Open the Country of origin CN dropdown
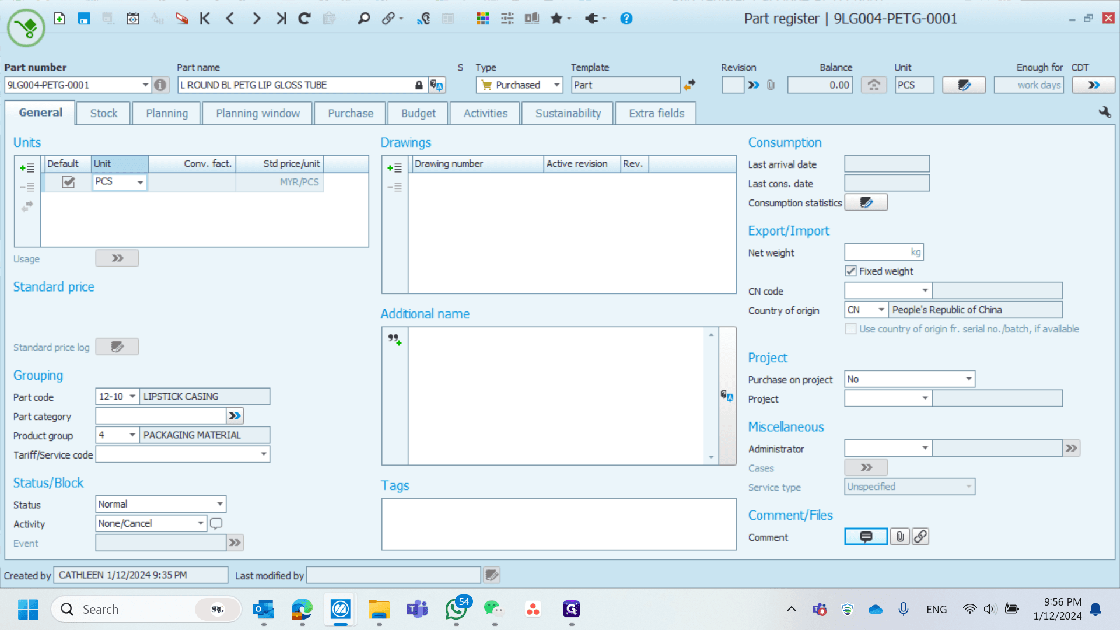The width and height of the screenshot is (1120, 630). (x=881, y=310)
